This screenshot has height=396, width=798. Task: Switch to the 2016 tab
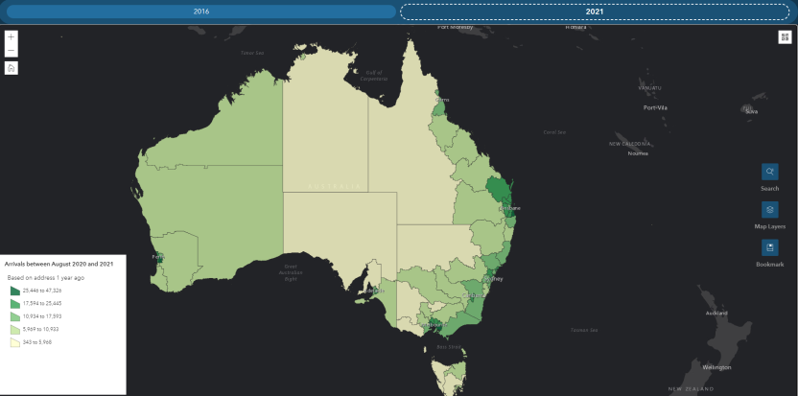pyautogui.click(x=201, y=12)
